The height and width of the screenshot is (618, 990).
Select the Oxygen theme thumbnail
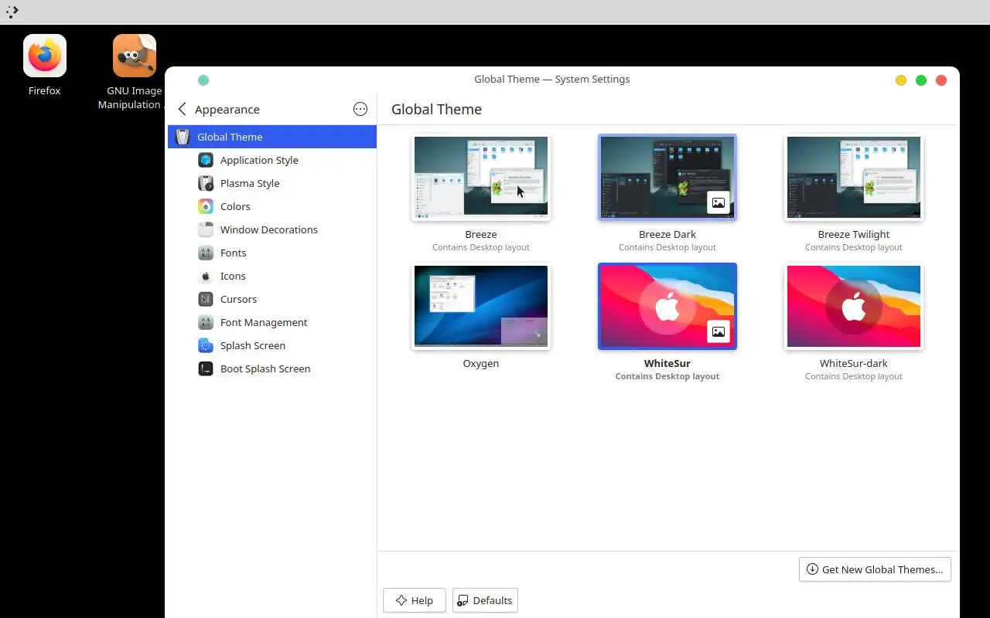[x=481, y=306]
